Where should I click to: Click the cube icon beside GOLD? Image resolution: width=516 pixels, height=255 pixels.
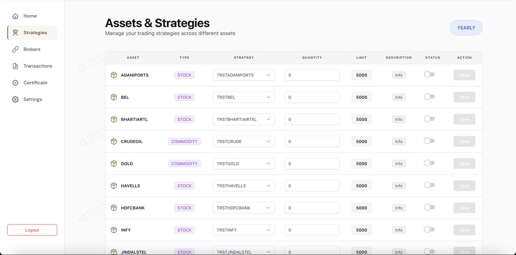114,164
